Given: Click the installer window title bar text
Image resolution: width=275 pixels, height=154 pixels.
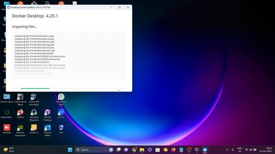Looking at the screenshot, I should pos(31,7).
